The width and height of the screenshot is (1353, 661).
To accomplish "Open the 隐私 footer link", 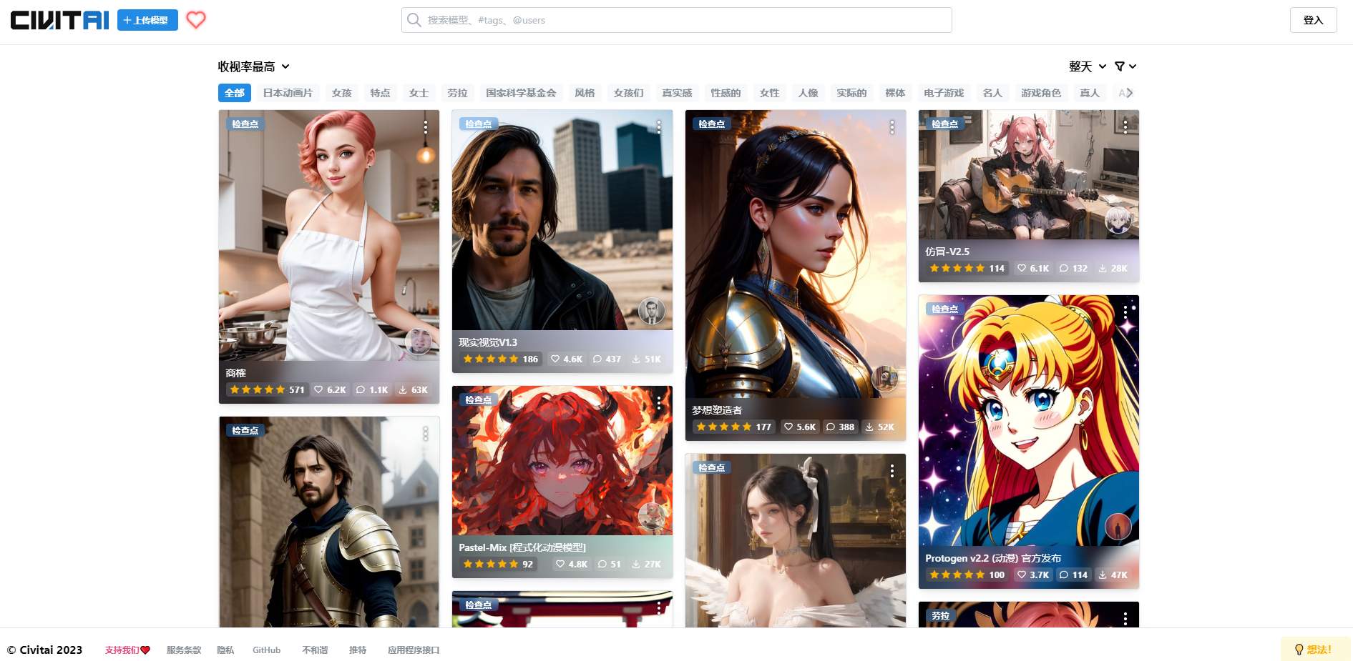I will click(x=225, y=650).
